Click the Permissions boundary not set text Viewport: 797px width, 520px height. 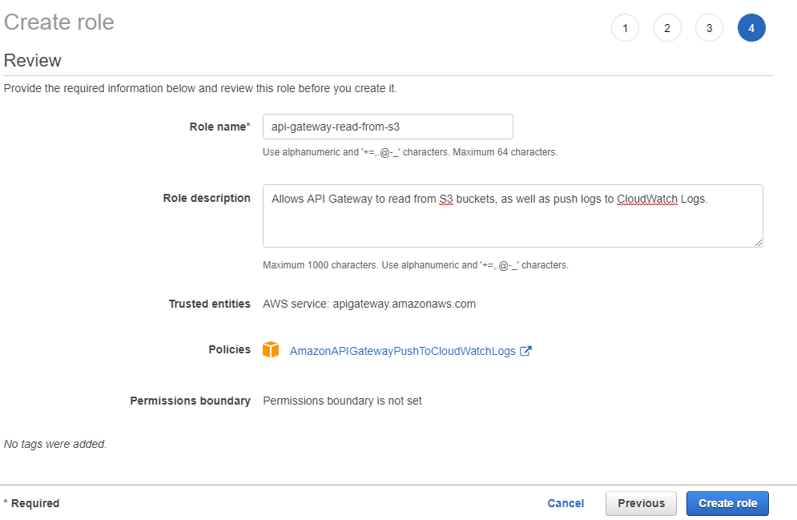pos(342,401)
